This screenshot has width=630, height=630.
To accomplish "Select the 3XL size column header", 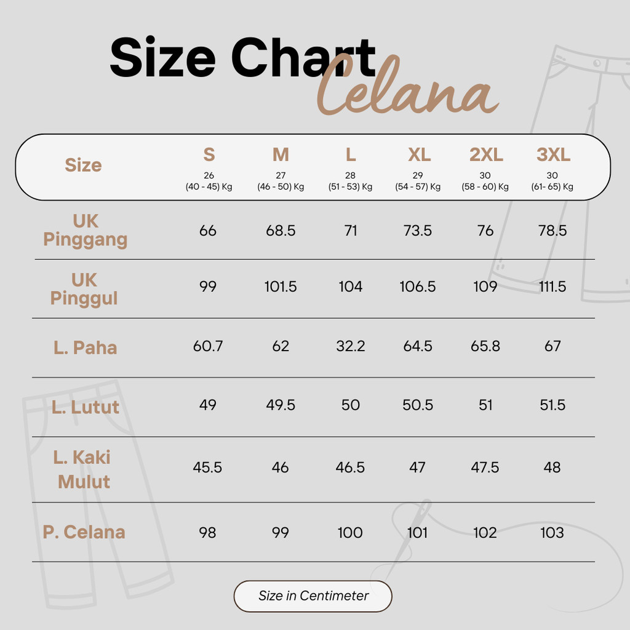I will pos(553,154).
